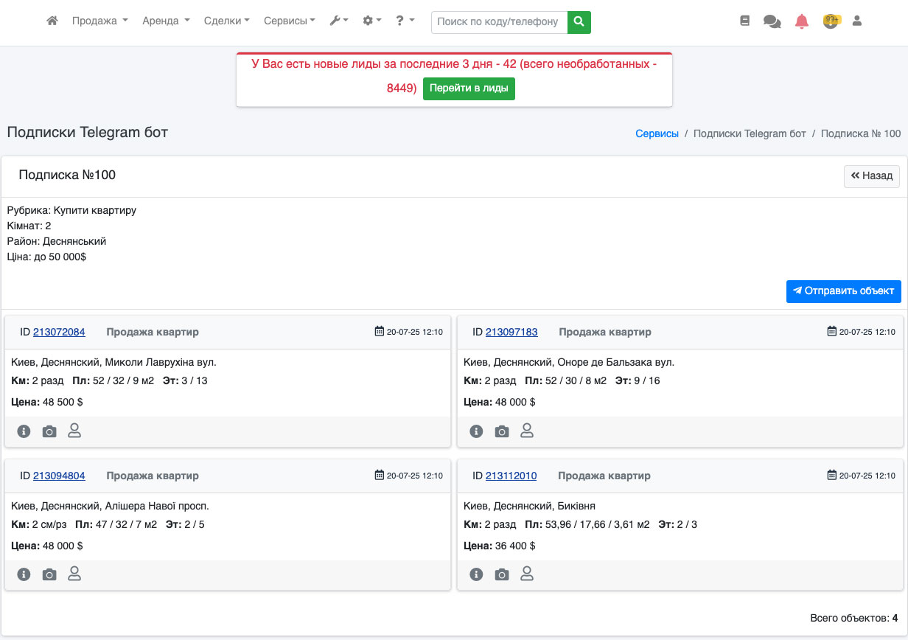This screenshot has width=908, height=640.
Task: Click the 99+ badge icon in navbar
Action: pos(831,21)
